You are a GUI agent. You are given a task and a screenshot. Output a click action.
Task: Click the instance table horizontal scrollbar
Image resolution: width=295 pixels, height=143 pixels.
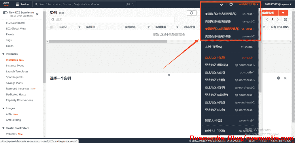tap(108, 41)
